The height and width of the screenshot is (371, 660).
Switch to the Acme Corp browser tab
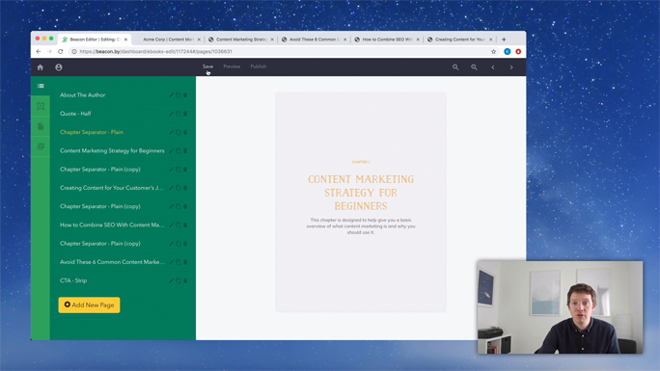[x=168, y=40]
